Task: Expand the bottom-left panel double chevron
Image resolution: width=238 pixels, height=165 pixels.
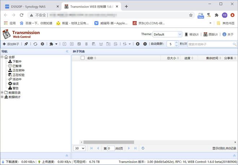Action: pos(67,155)
